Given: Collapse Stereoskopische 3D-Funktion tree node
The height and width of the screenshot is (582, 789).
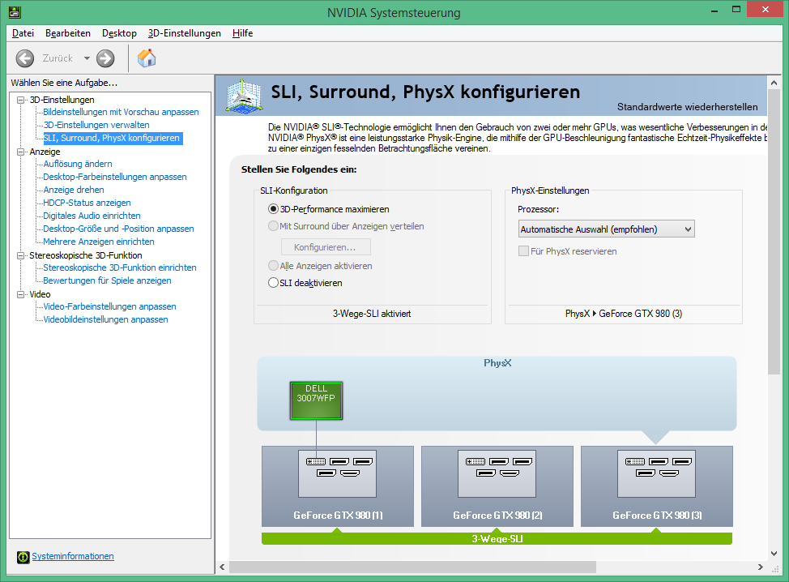Looking at the screenshot, I should click(20, 255).
